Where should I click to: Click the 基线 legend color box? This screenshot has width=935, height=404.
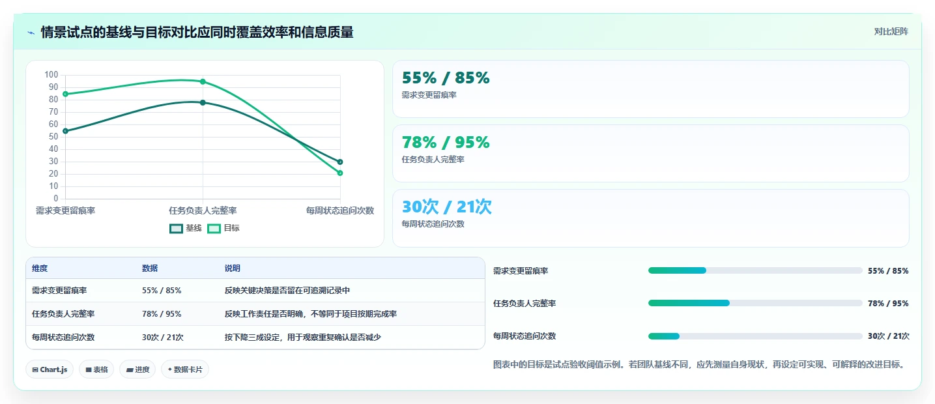coord(176,228)
